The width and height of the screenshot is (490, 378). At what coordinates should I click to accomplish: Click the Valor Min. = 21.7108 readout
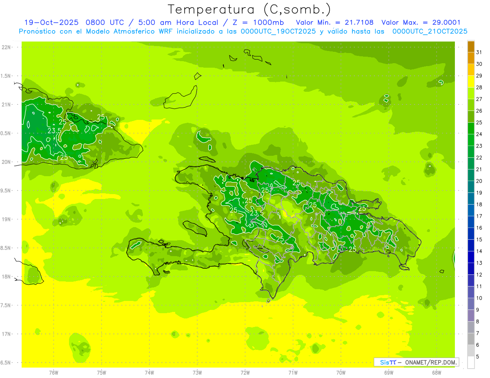click(334, 22)
